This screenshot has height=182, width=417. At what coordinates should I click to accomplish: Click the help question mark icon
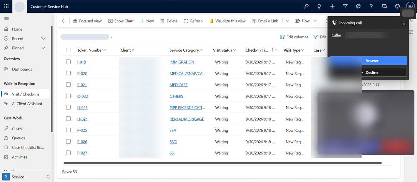point(371,6)
